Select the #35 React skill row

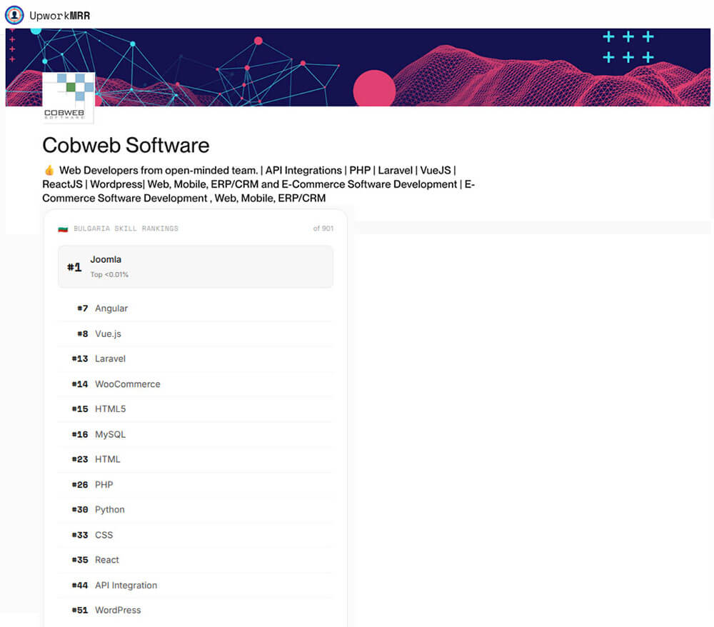196,560
